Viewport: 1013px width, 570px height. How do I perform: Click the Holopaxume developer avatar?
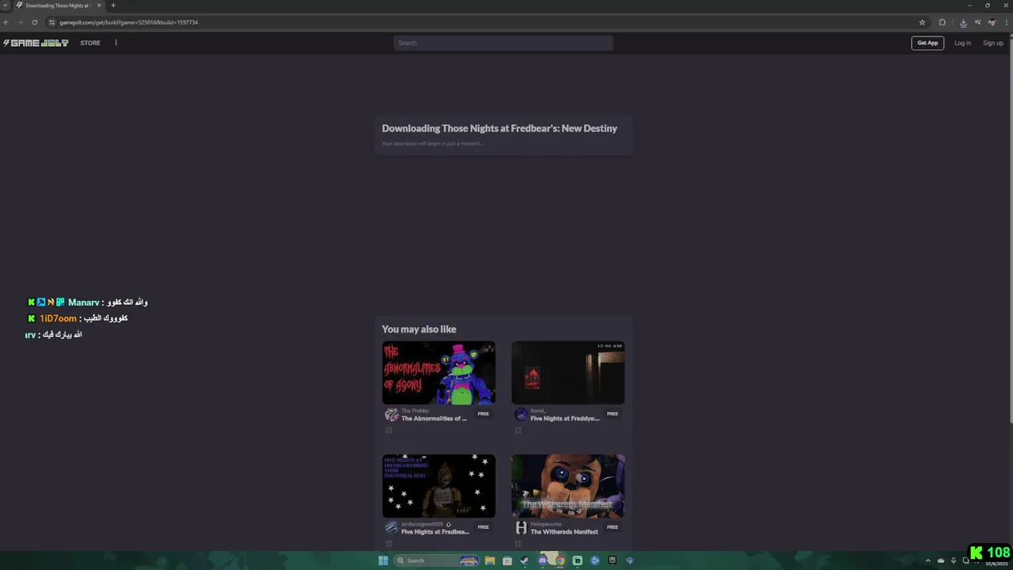click(x=521, y=528)
